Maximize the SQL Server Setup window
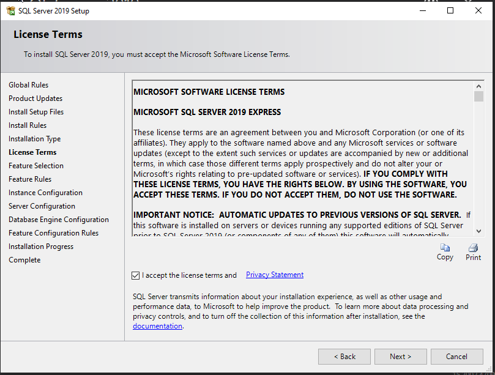 tap(450, 11)
